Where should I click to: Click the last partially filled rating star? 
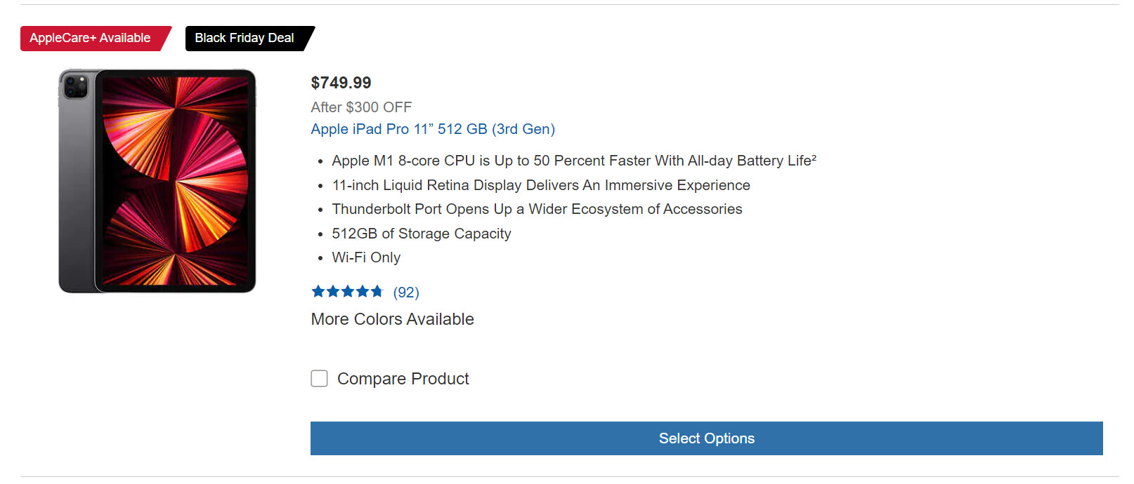tap(377, 291)
